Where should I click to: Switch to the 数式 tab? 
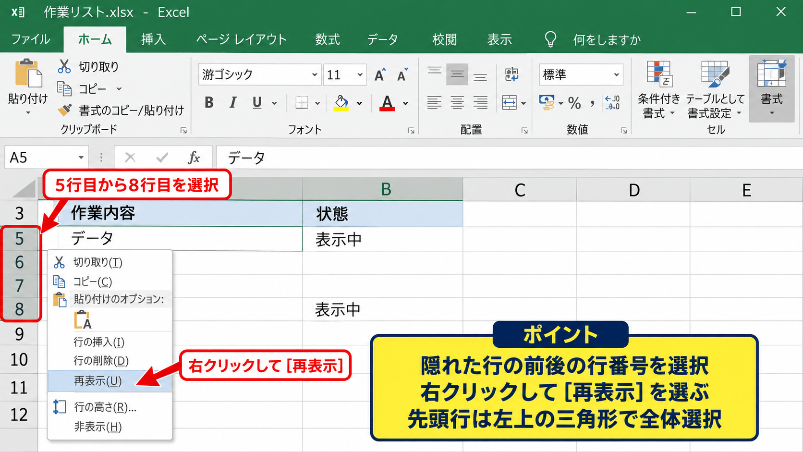click(x=328, y=39)
